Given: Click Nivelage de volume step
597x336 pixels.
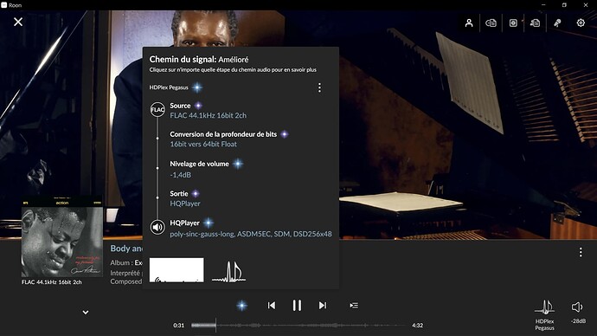Looking at the screenshot, I should point(199,164).
